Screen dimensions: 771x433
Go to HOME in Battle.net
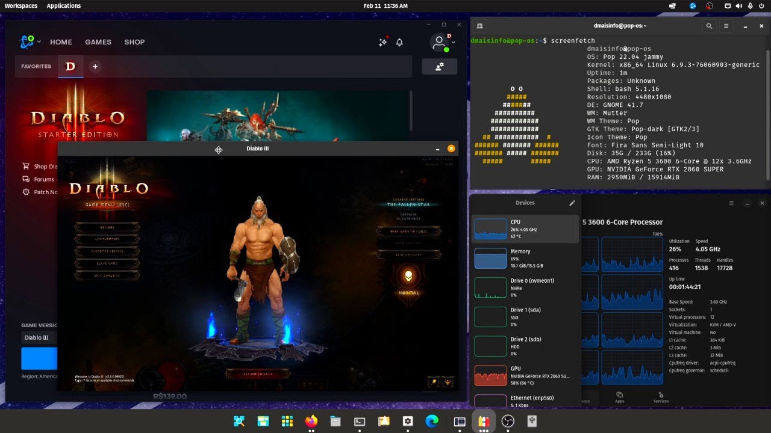(61, 42)
